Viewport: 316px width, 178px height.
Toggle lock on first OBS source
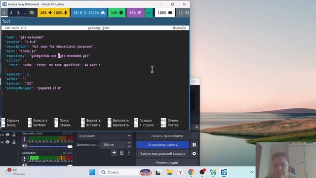coord(14,134)
